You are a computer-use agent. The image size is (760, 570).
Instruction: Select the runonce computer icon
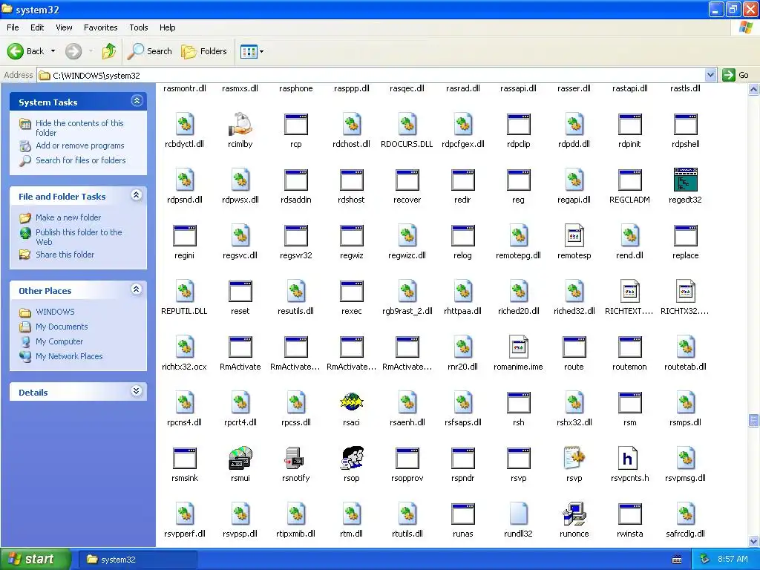pyautogui.click(x=574, y=514)
